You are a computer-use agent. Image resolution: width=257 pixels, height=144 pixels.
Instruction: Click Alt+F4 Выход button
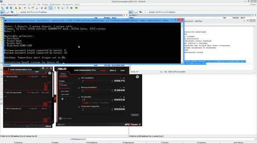238,142
